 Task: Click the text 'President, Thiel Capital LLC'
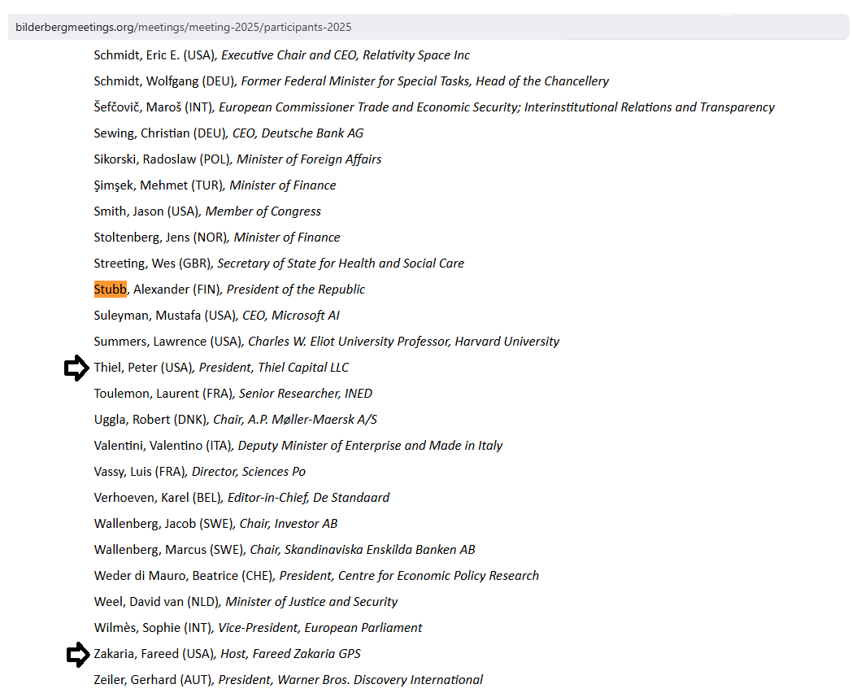pos(274,368)
